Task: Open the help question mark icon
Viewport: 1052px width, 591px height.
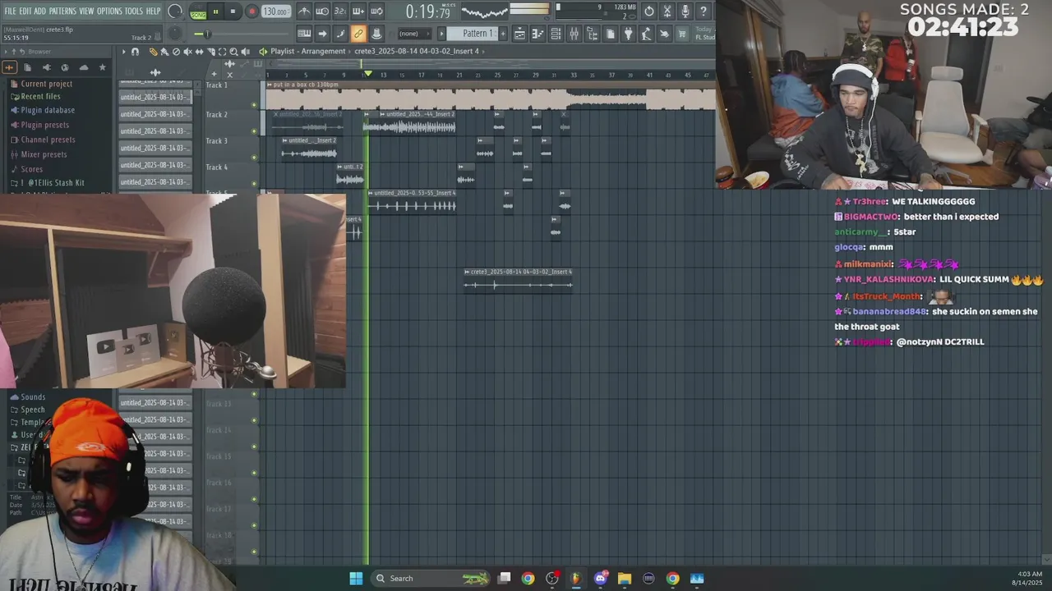Action: coord(704,11)
